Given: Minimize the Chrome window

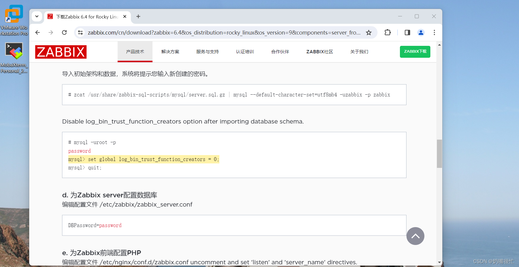Looking at the screenshot, I should (400, 16).
